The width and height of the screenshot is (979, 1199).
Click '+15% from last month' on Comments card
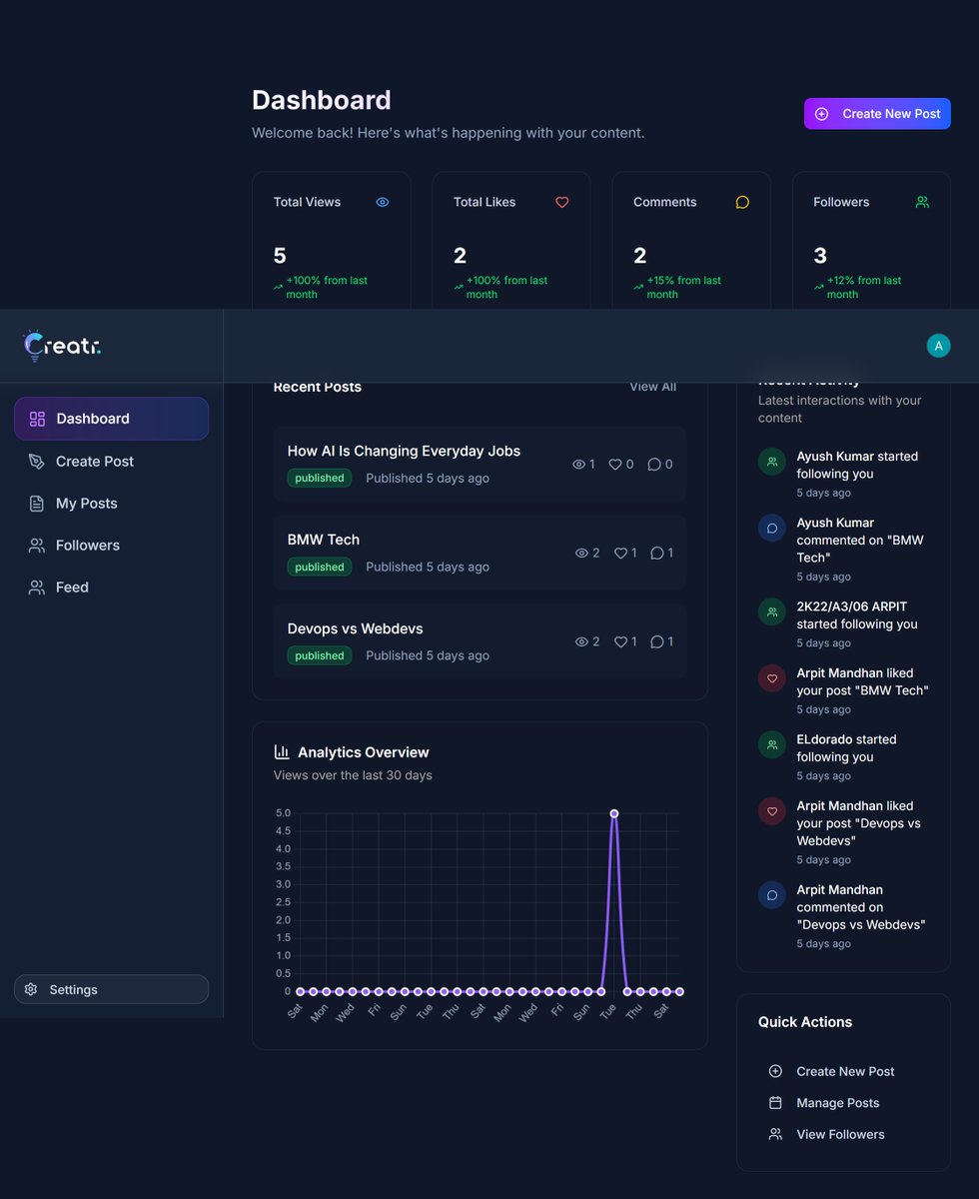click(x=684, y=288)
